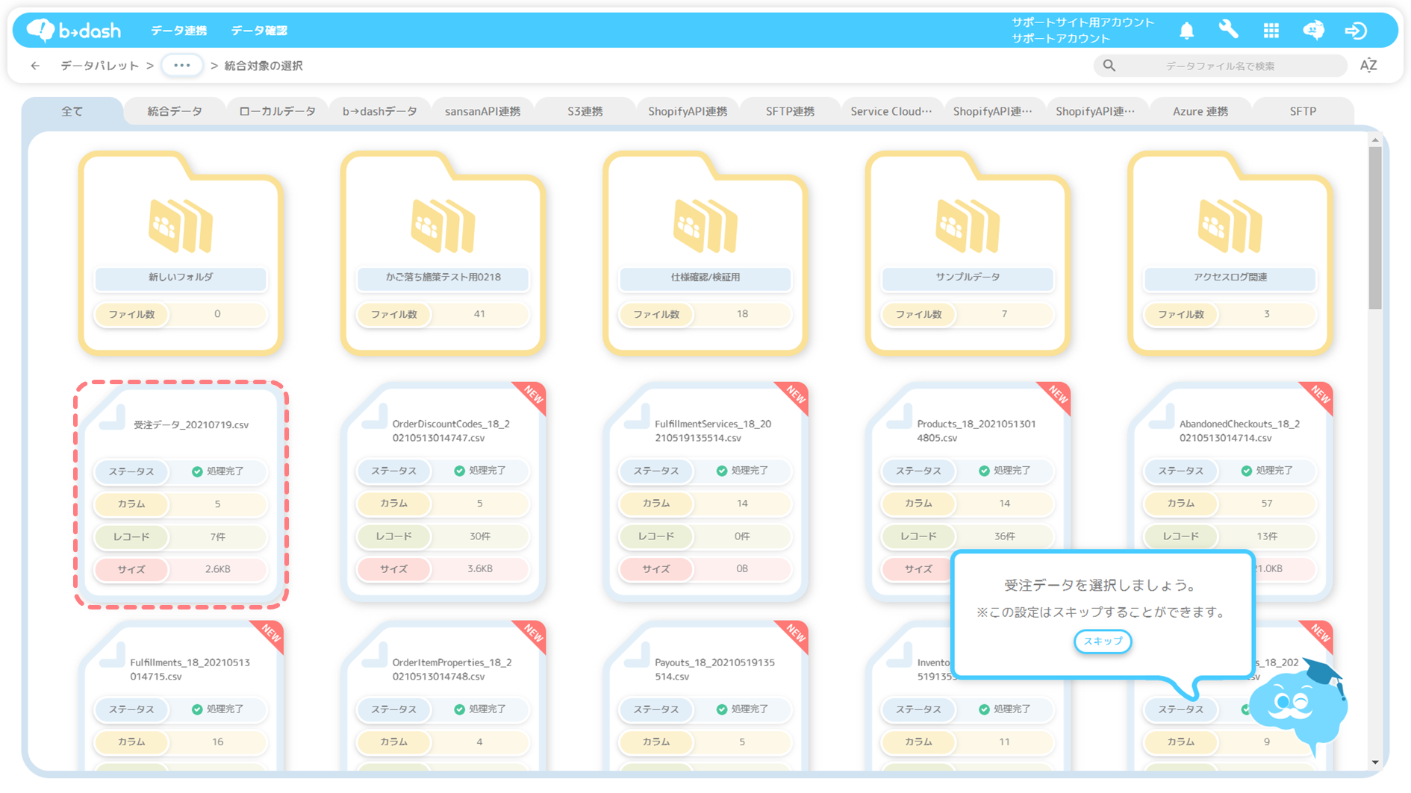Open the apps grid icon
1411x793 pixels.
1271,31
